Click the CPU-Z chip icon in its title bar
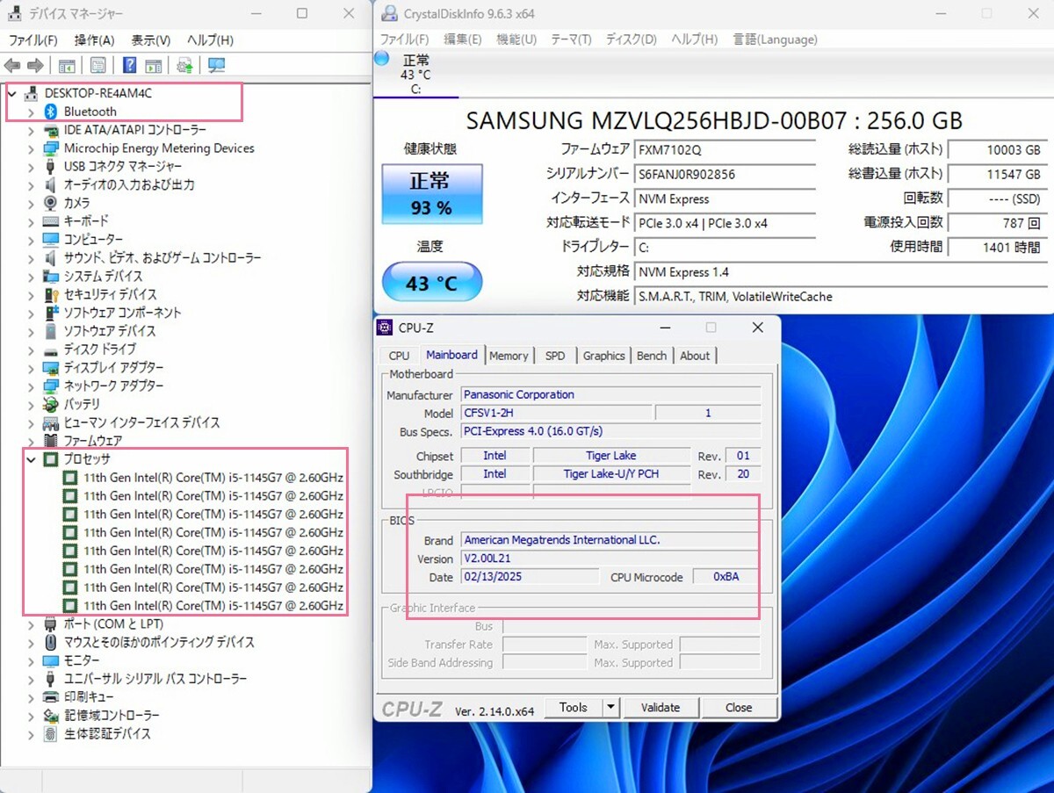This screenshot has height=793, width=1054. [x=385, y=328]
